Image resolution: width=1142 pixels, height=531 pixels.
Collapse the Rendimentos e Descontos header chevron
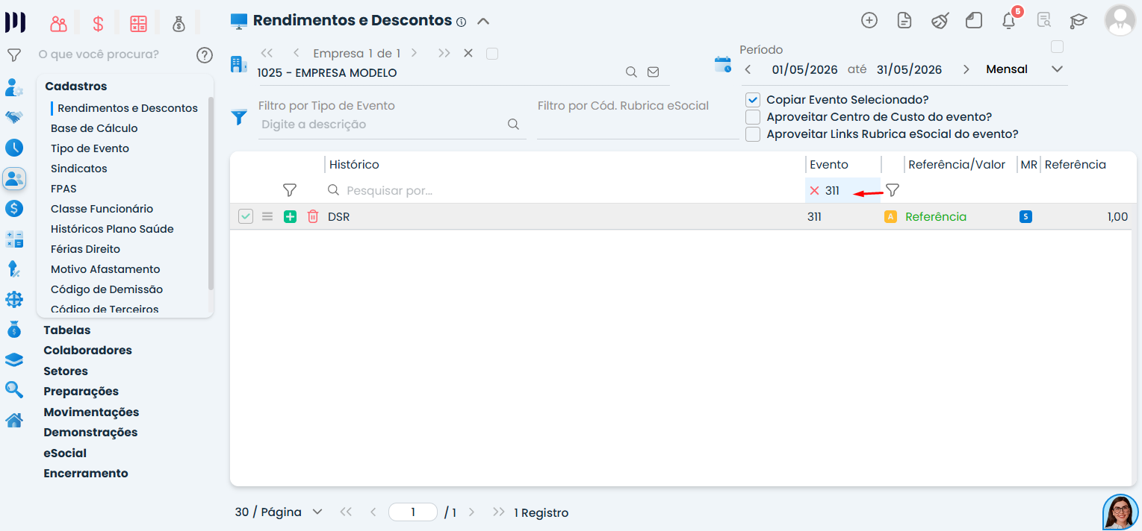pyautogui.click(x=483, y=21)
